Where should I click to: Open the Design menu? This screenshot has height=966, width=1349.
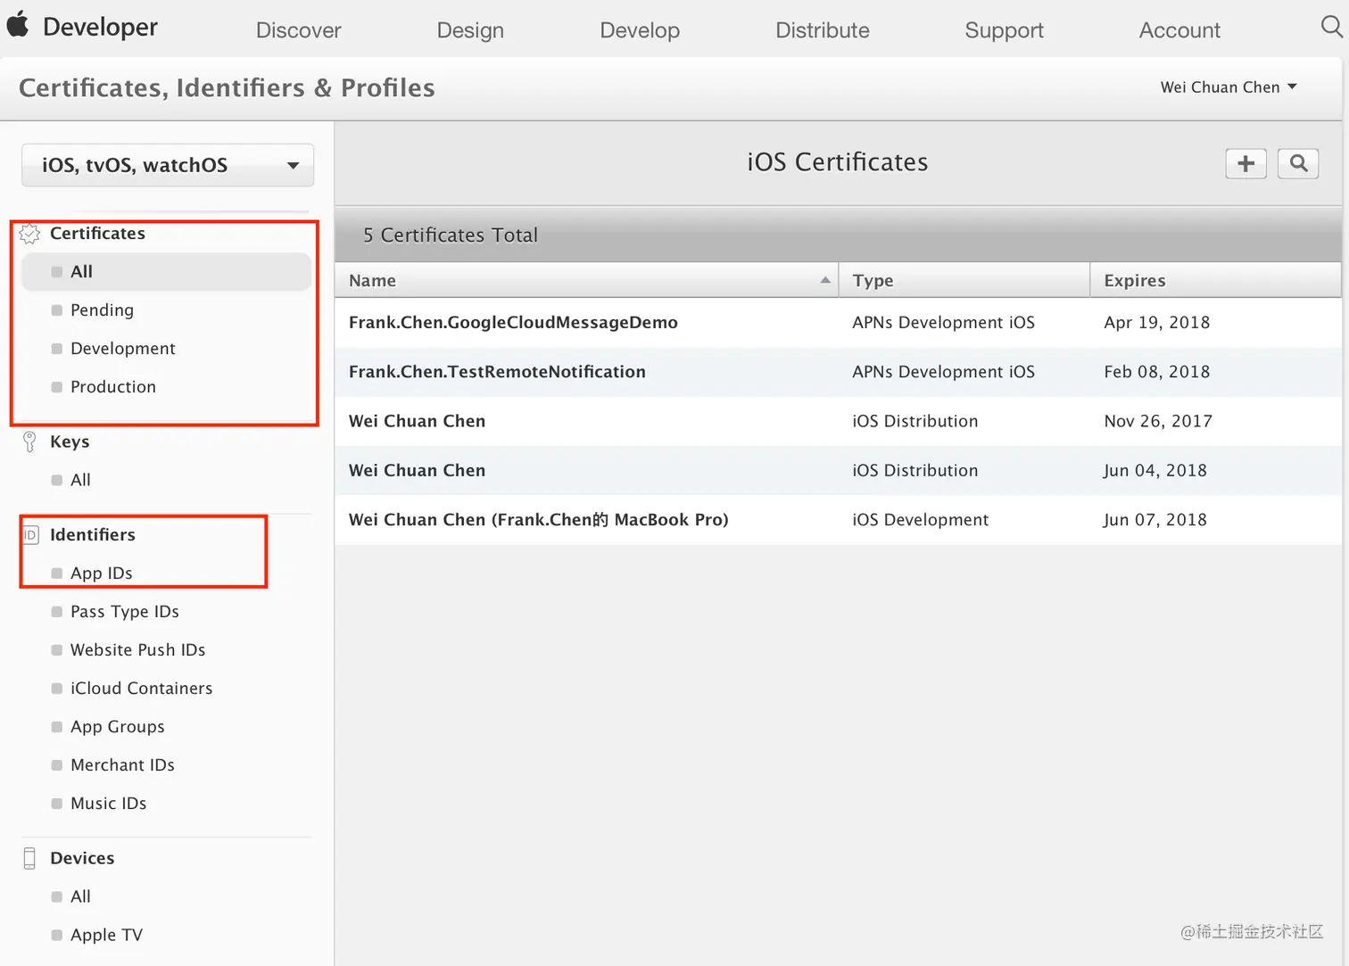[470, 30]
